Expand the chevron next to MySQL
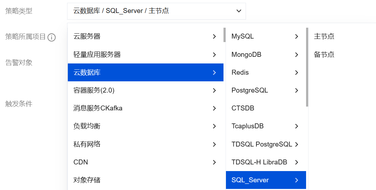The image size is (376, 190). [x=297, y=36]
